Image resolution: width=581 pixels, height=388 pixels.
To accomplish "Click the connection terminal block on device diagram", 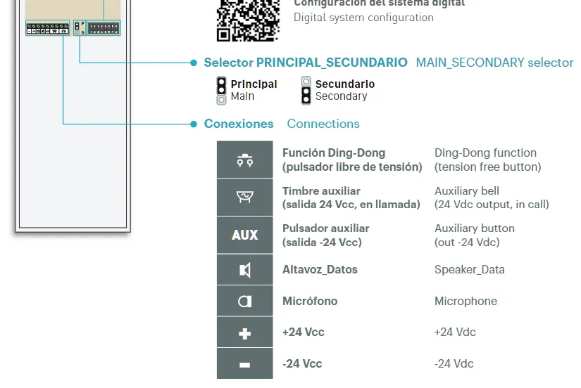I will tap(47, 28).
